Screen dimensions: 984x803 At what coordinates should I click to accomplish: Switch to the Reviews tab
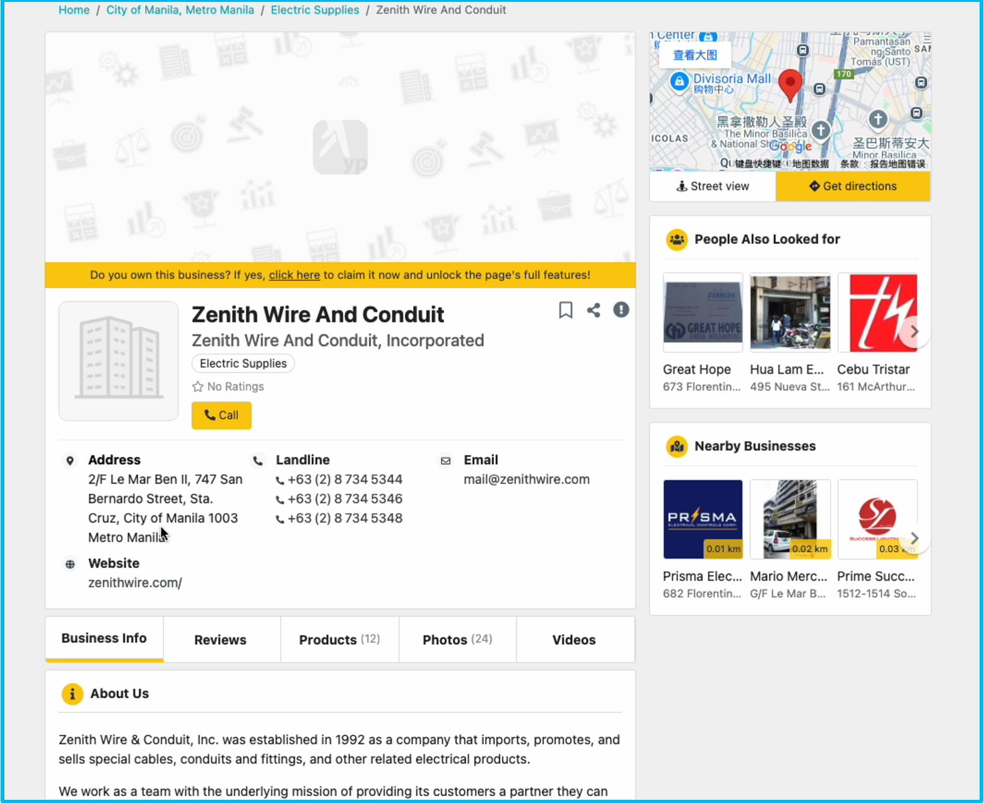221,640
